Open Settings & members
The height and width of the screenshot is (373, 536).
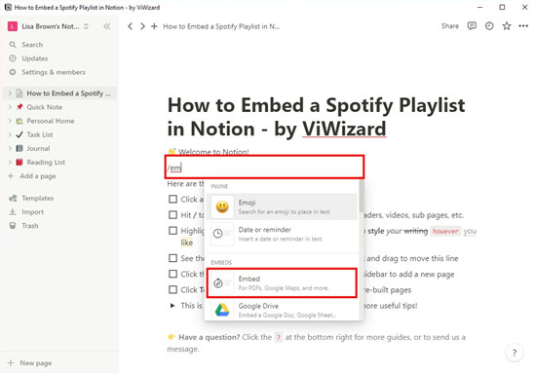click(54, 72)
